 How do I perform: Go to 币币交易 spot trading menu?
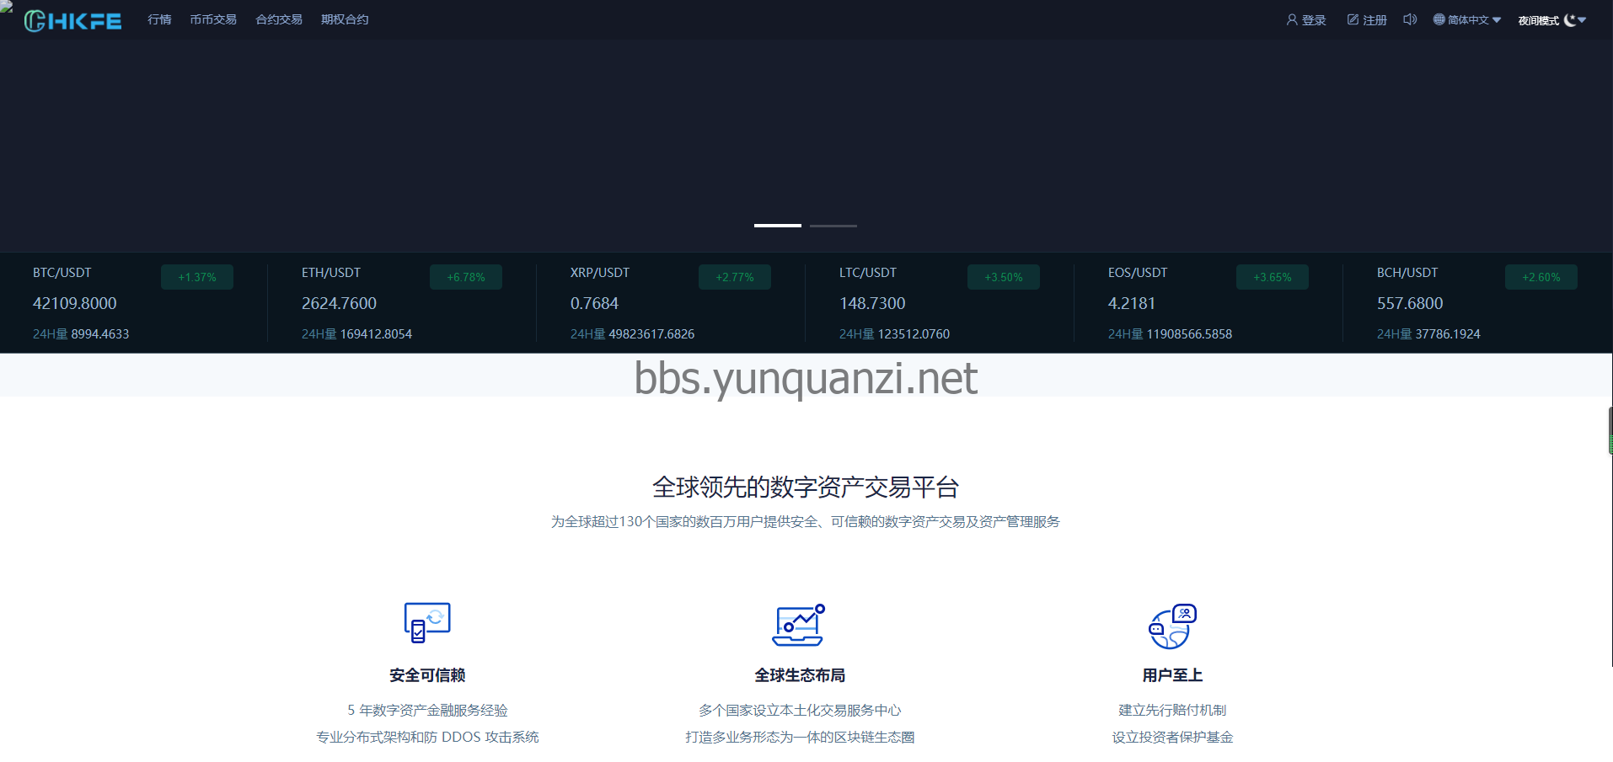(x=213, y=19)
